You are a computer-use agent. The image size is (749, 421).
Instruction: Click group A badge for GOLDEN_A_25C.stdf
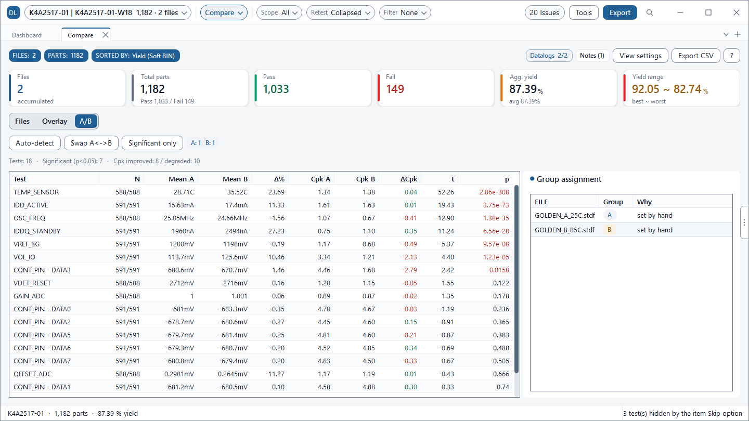point(610,215)
